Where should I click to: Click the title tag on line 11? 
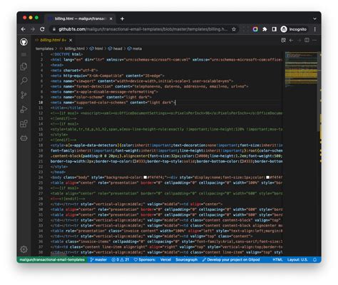click(67, 108)
